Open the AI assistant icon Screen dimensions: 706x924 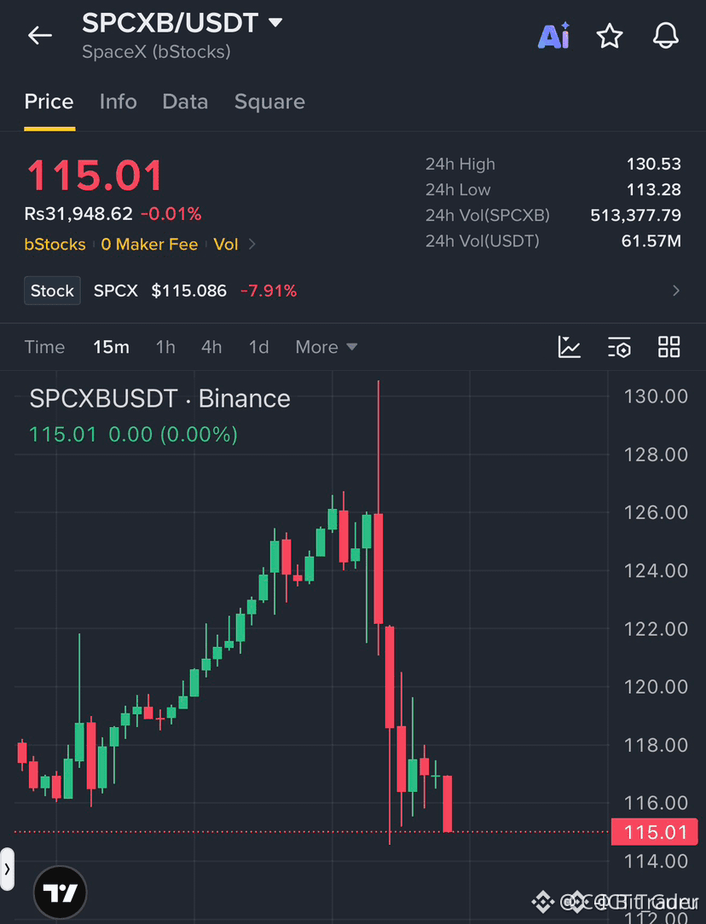tap(554, 35)
